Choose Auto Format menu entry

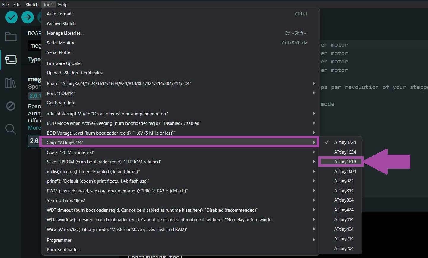59,14
